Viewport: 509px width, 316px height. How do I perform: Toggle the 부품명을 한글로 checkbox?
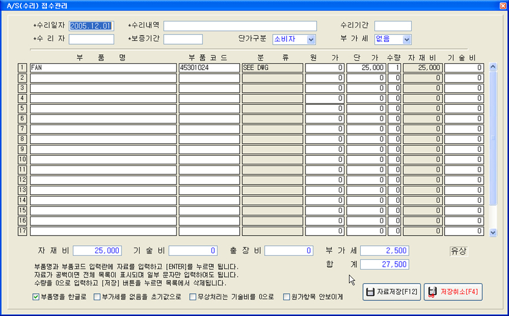[36, 297]
